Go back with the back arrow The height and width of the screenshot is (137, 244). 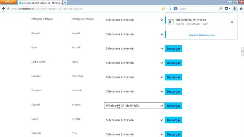[3, 9]
